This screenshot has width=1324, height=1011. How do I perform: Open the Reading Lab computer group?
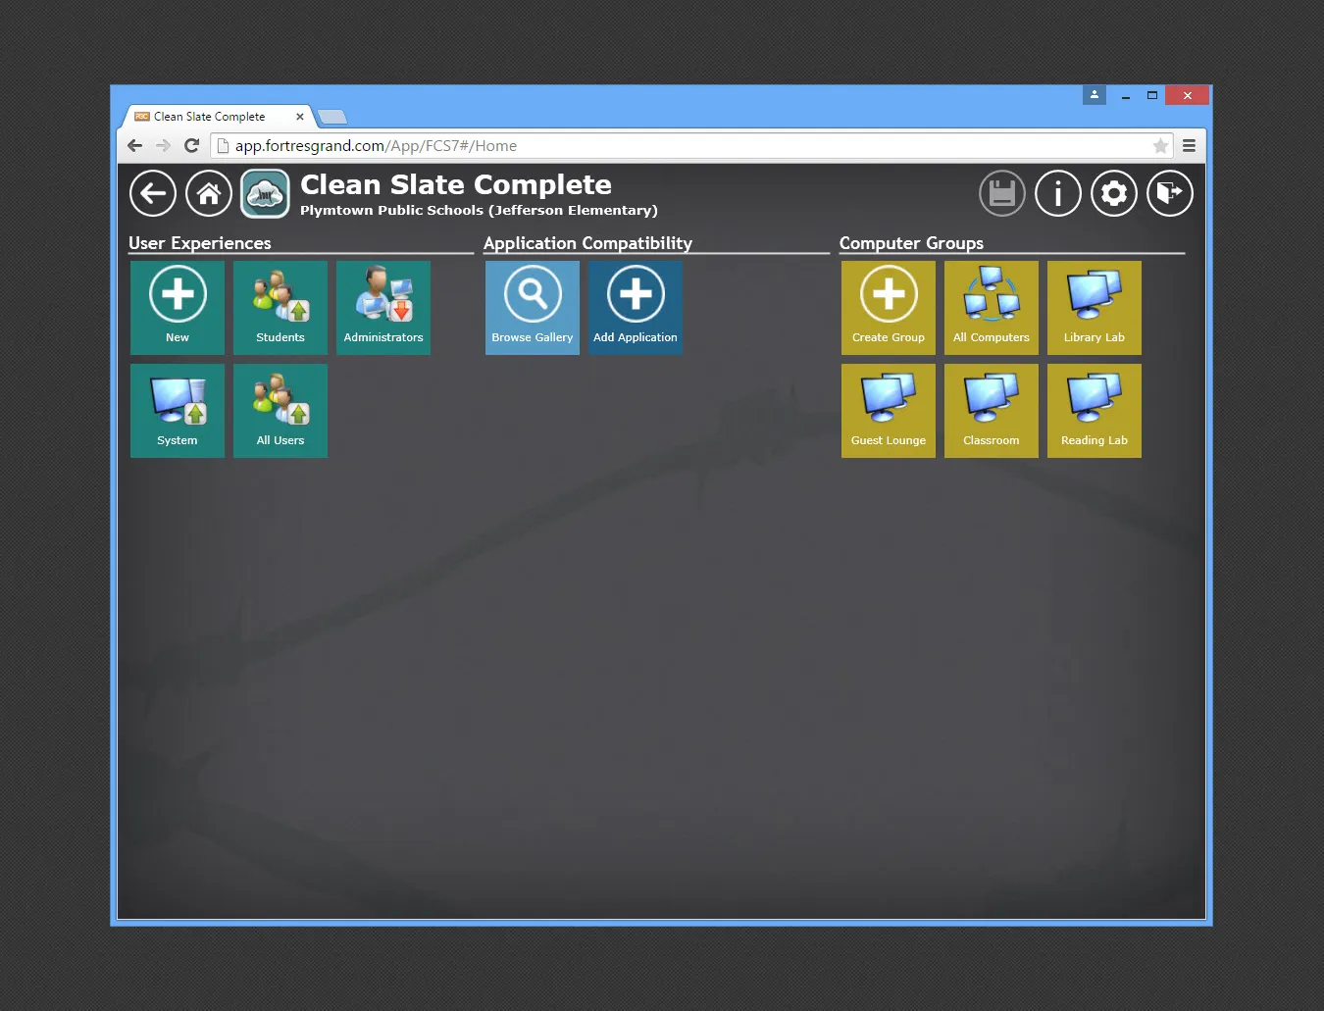tap(1095, 411)
